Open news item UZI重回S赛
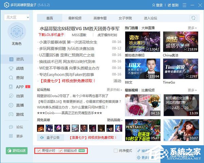This screenshot has height=163, width=204. [x=67, y=55]
